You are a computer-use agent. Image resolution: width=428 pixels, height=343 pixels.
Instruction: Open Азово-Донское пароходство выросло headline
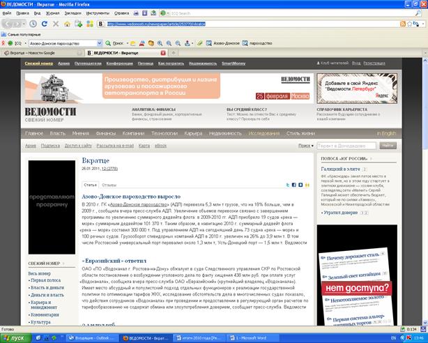[x=131, y=197]
